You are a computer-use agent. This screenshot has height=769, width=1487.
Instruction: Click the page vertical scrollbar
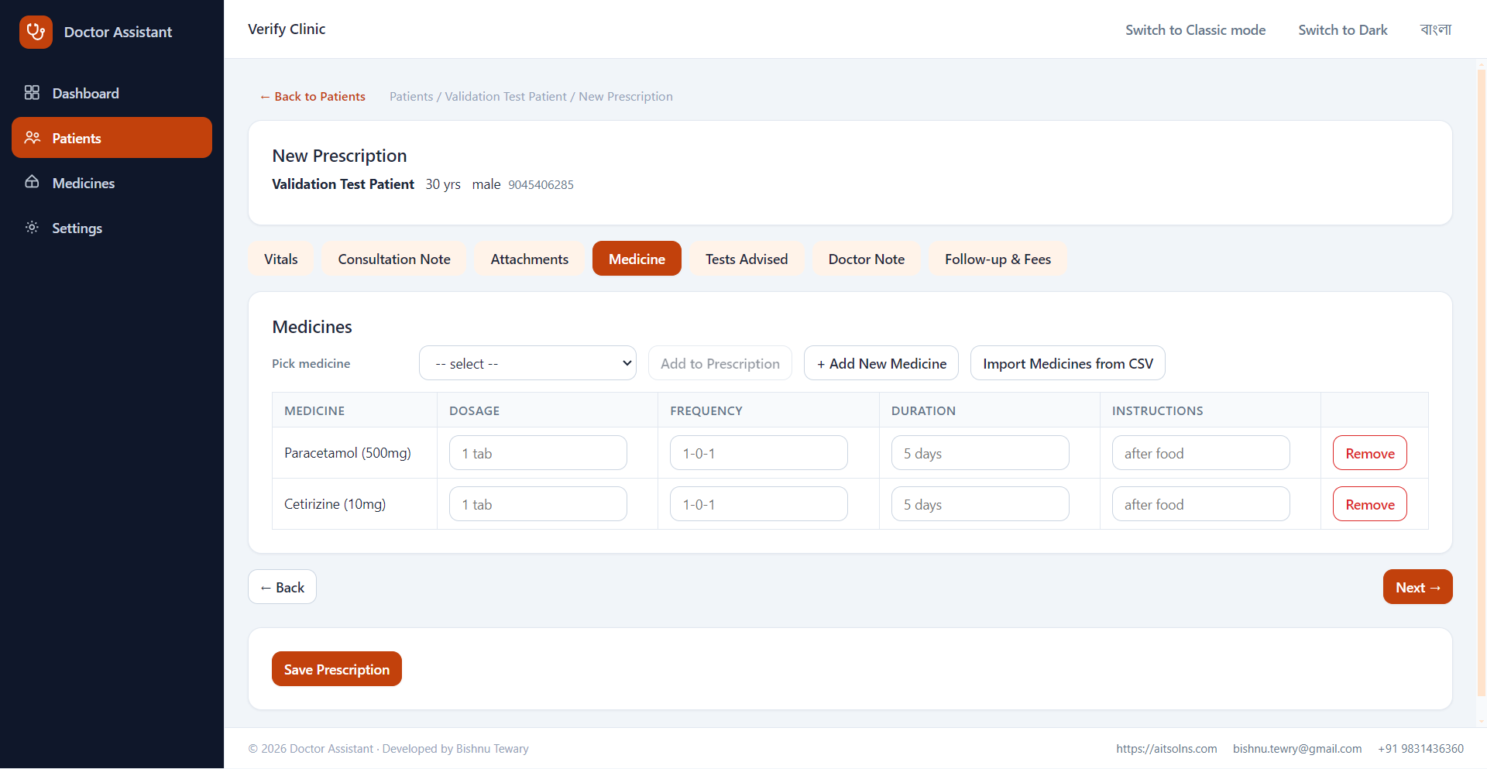[1482, 383]
